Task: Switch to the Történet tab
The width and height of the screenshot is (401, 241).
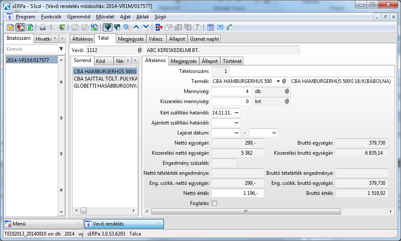Action: pyautogui.click(x=232, y=61)
